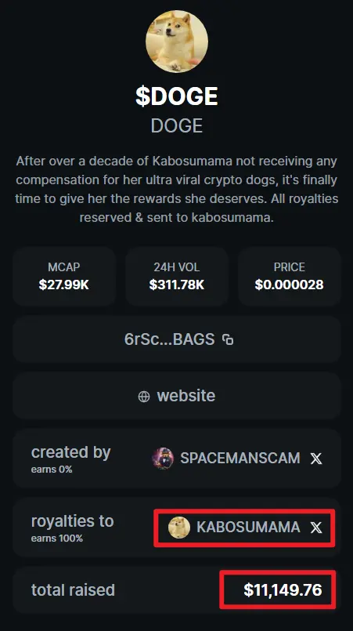Screen dimensions: 353x631
Task: Select the PRICE $0.000028 card
Action: tap(290, 277)
